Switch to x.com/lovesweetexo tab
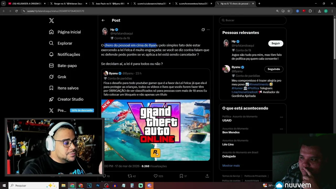Viewport: 336px width, 189px height. click(x=193, y=4)
